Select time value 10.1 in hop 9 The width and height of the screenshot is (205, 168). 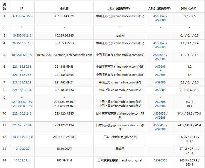(x=189, y=106)
